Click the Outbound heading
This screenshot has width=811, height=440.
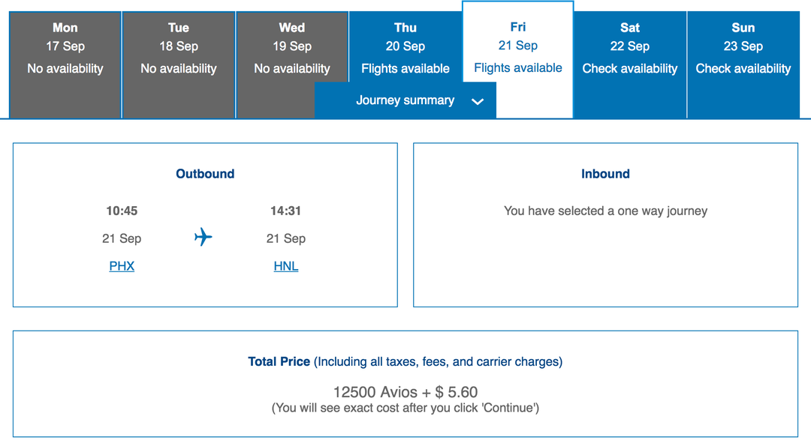pyautogui.click(x=204, y=173)
